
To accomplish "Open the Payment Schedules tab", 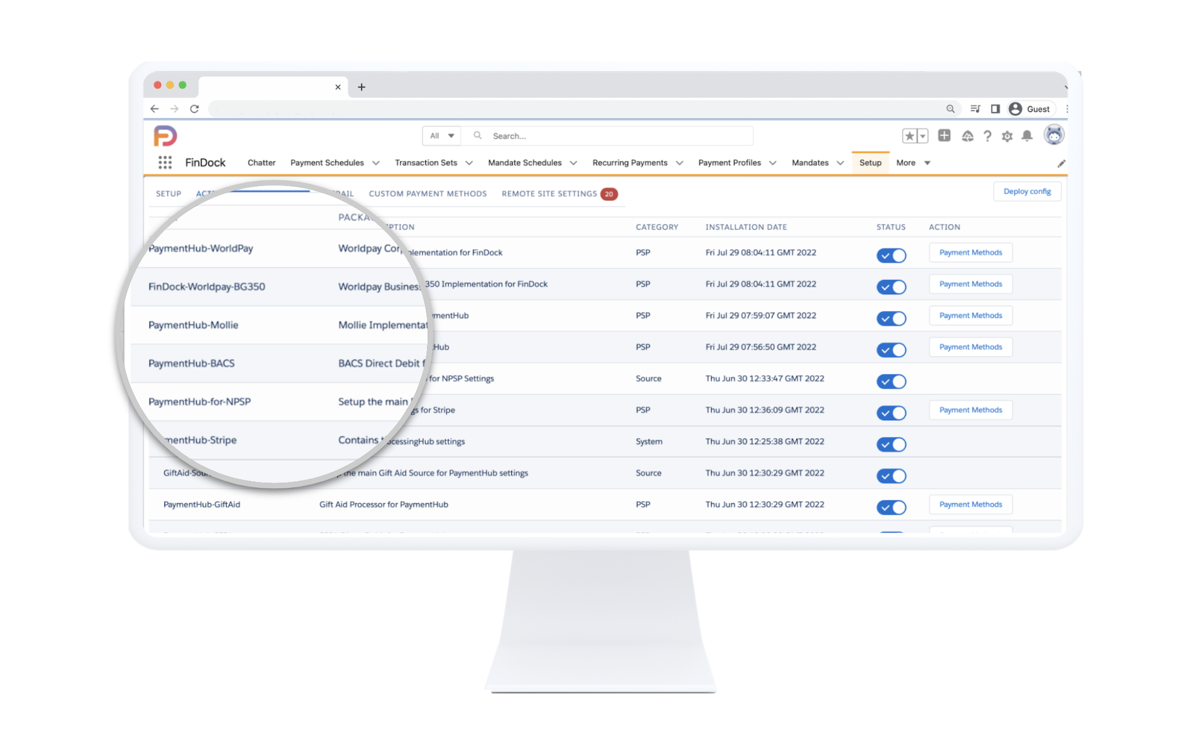I will point(327,163).
